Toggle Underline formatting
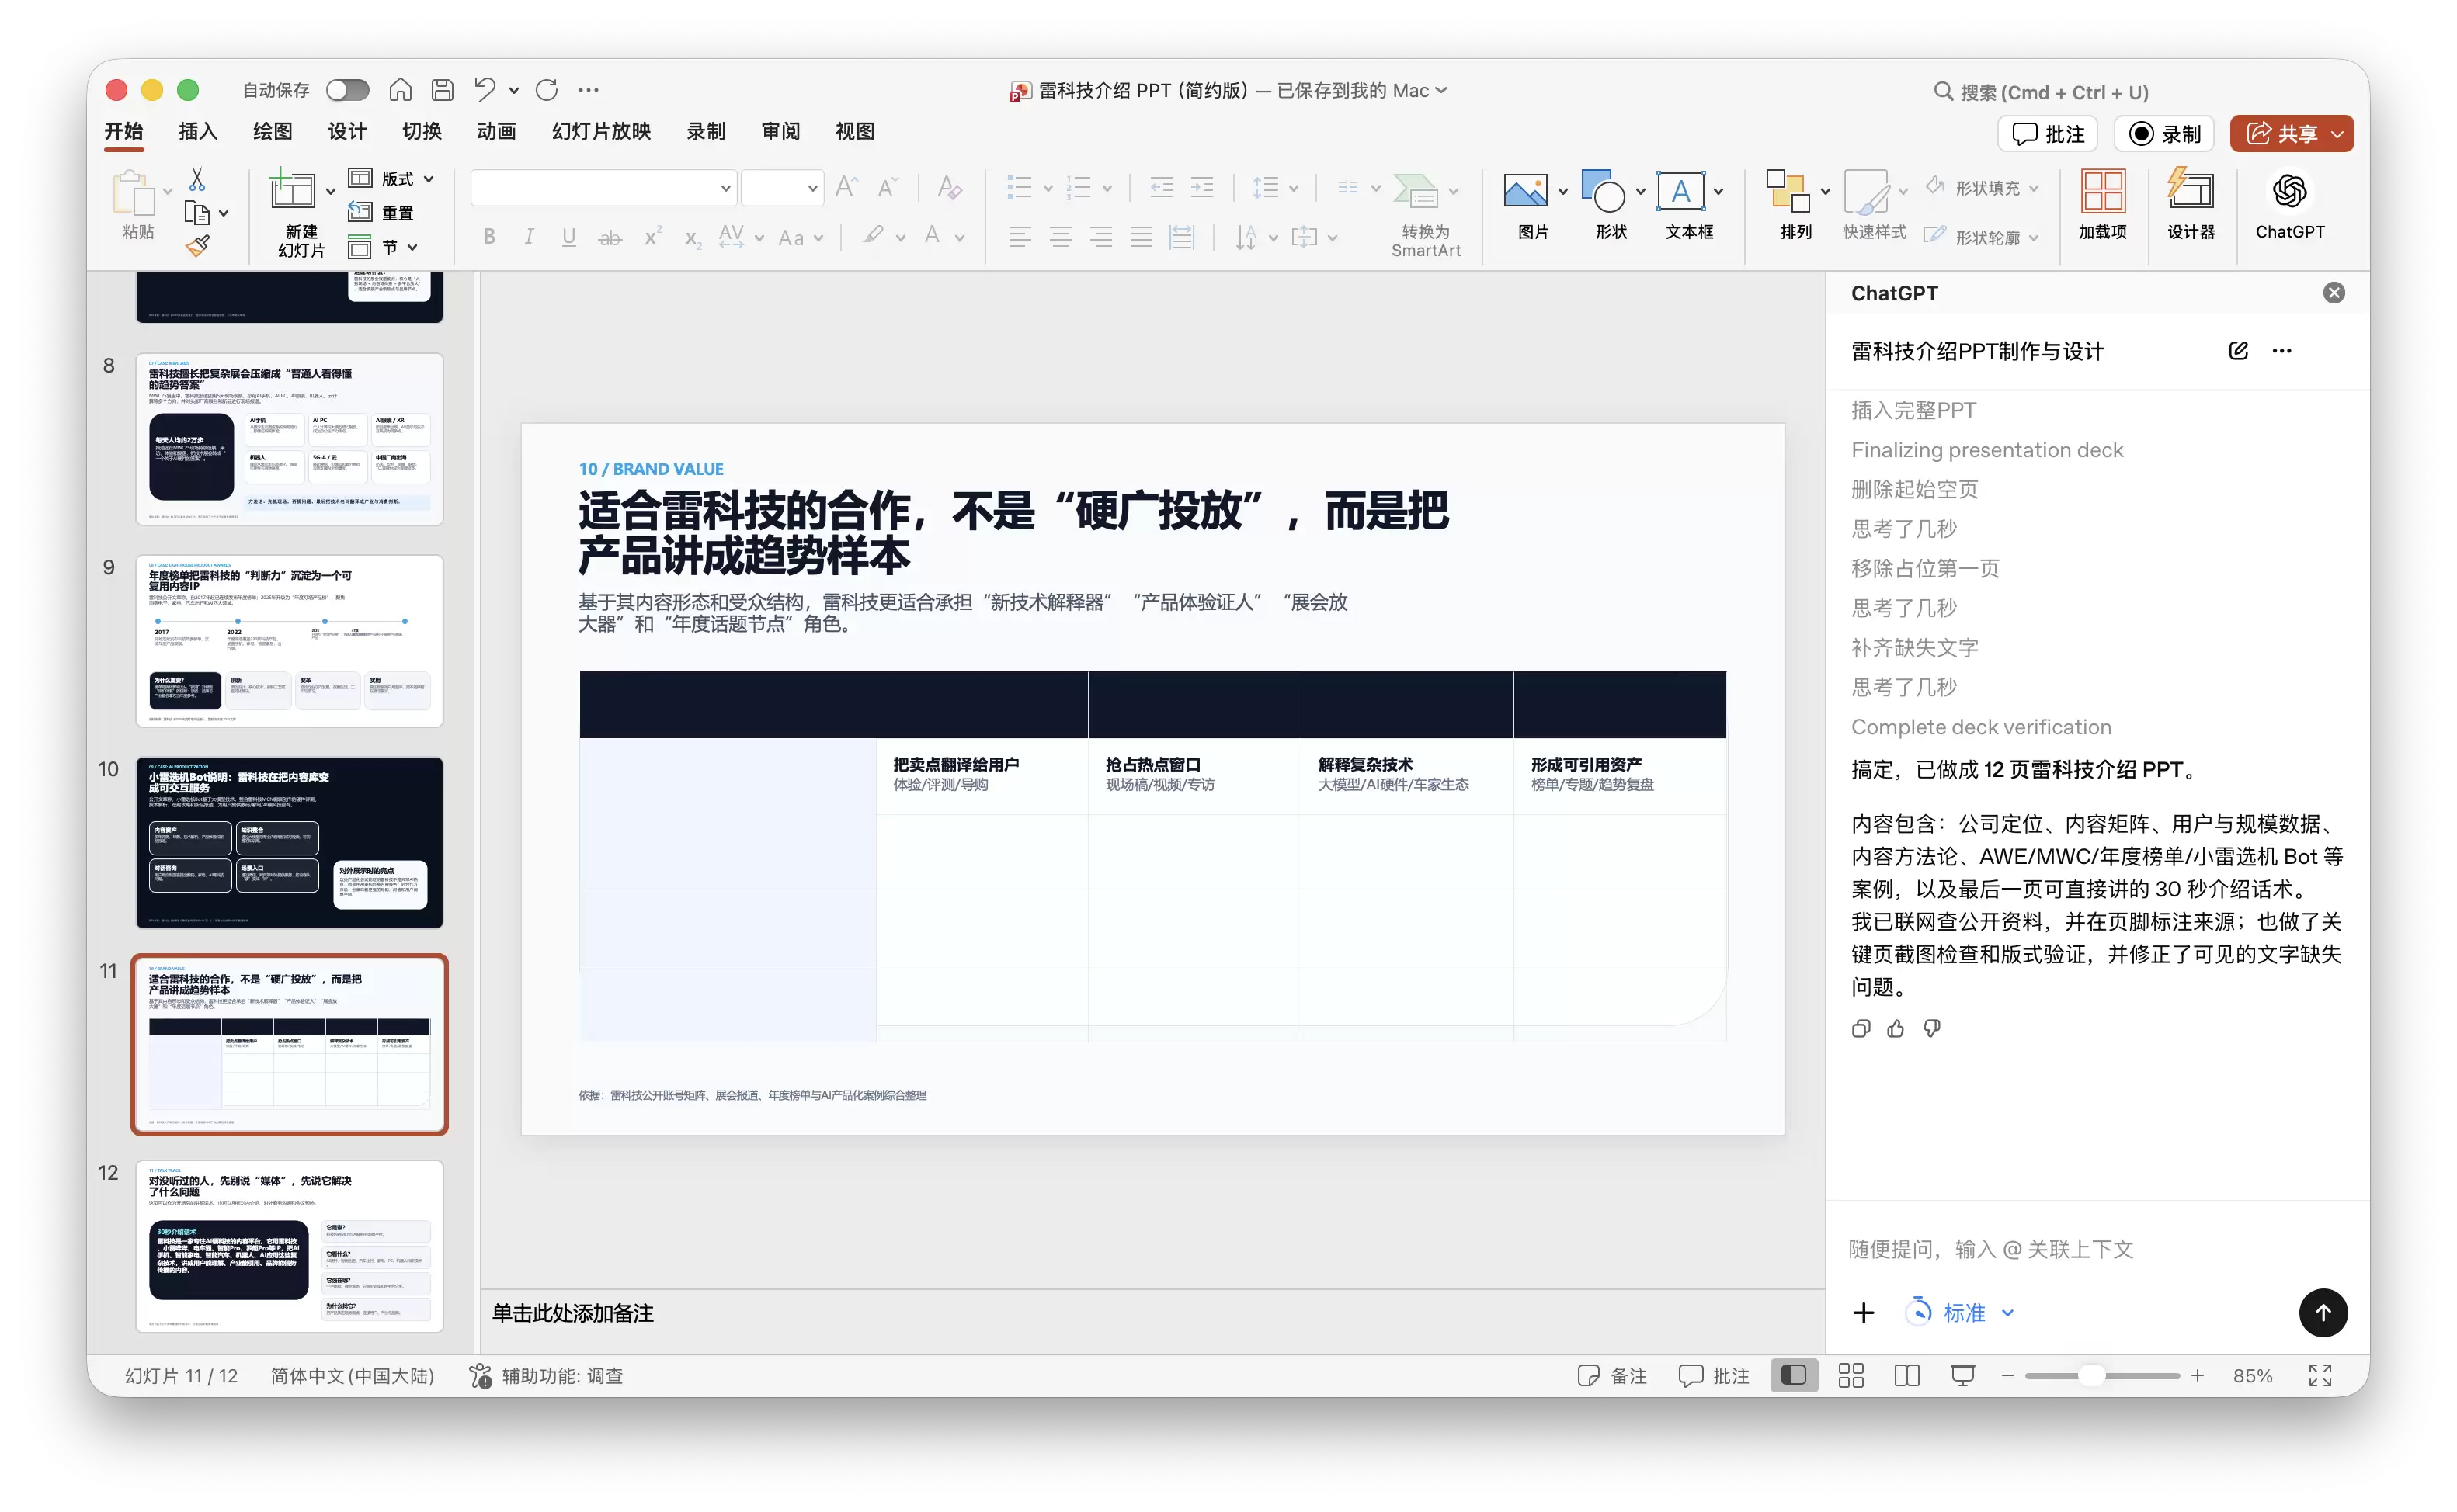The image size is (2457, 1512). (568, 237)
